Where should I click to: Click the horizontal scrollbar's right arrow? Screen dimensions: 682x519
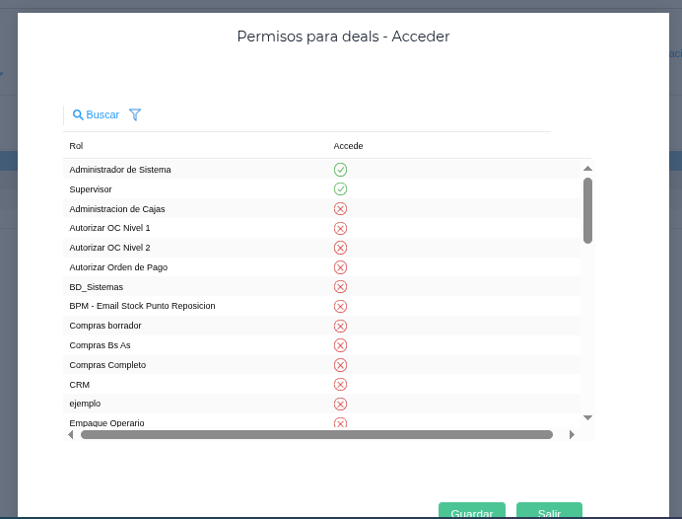click(x=572, y=434)
